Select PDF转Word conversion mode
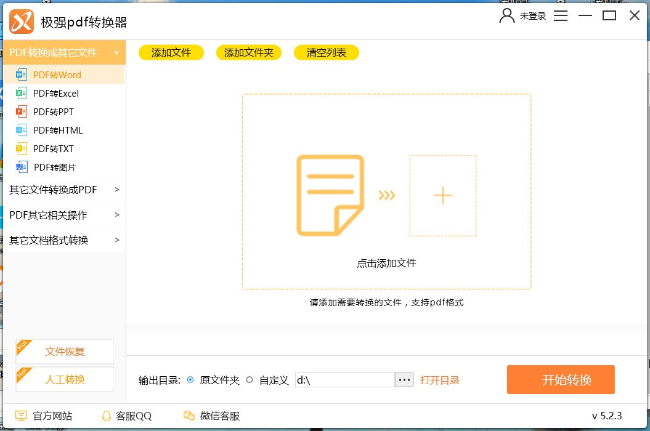 (64, 75)
